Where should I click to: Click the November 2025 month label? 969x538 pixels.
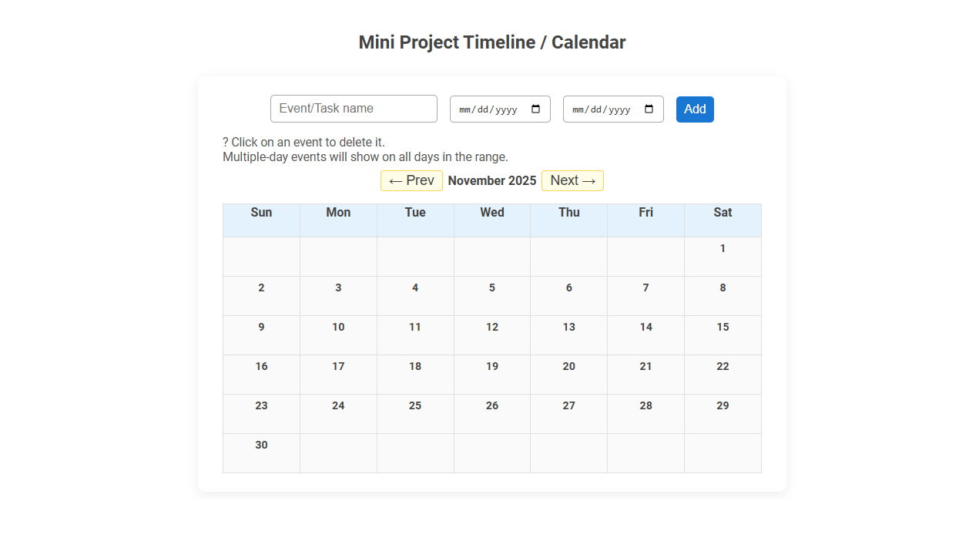[x=492, y=180]
